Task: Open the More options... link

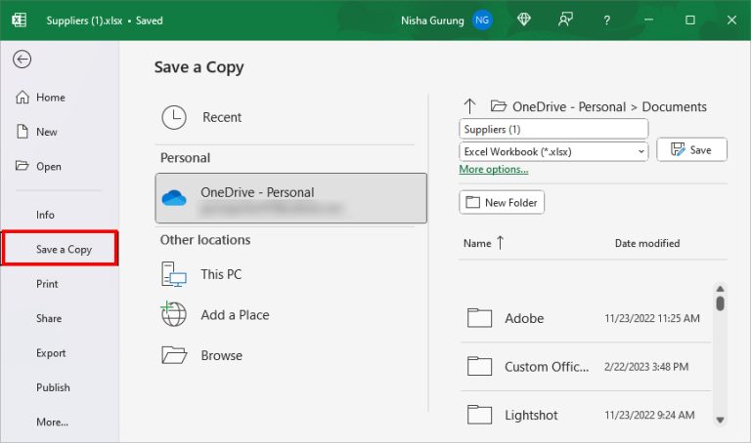Action: point(494,169)
